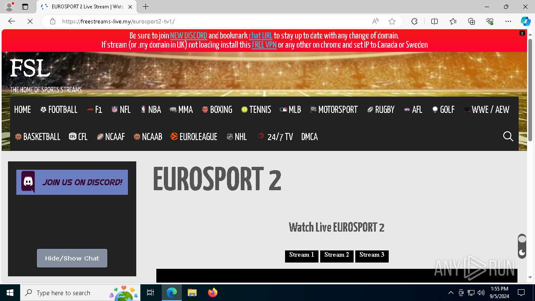The image size is (535, 301).
Task: Open Task View on the taskbar
Action: 150,293
